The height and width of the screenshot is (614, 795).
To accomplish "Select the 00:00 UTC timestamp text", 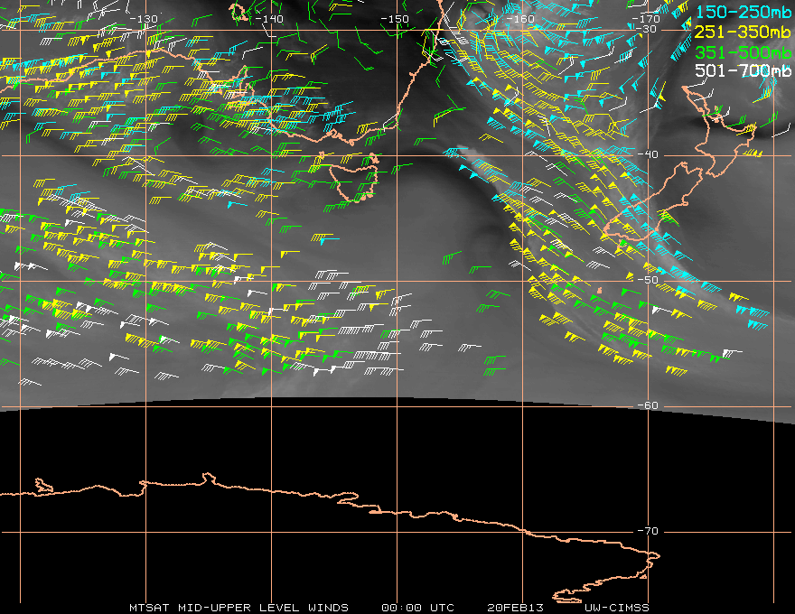I will click(417, 608).
